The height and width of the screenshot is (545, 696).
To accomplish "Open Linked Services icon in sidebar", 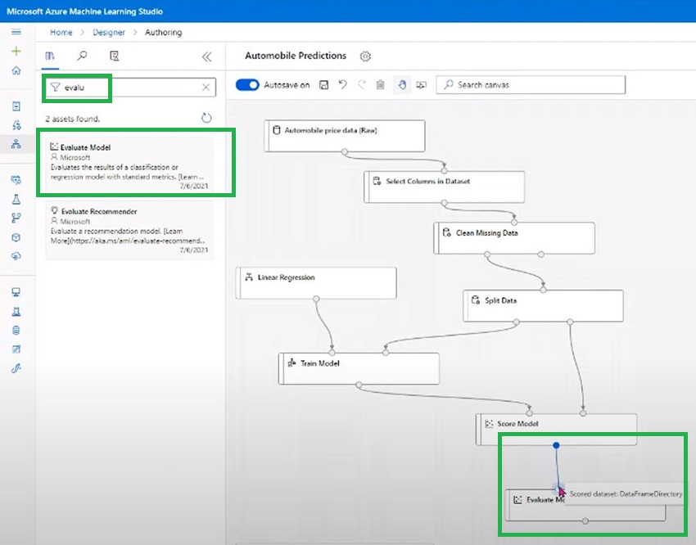I will click(x=16, y=368).
